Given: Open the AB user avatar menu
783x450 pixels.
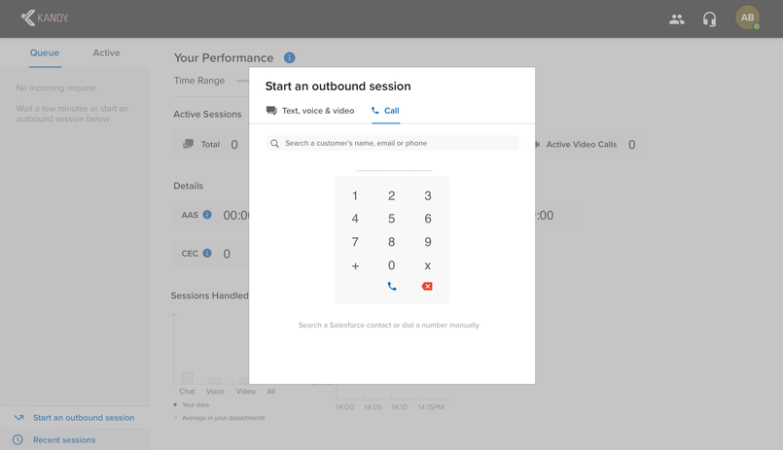Looking at the screenshot, I should click(748, 17).
